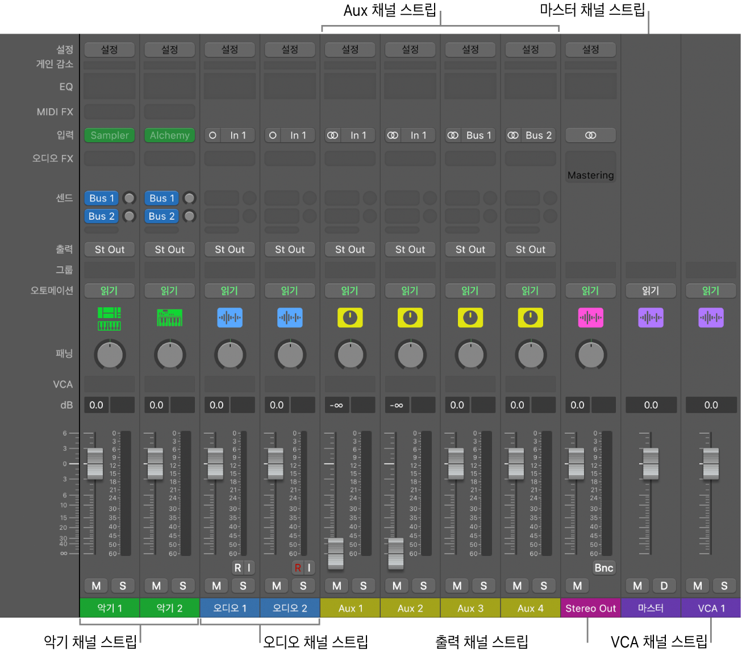This screenshot has height=655, width=742.
Task: Open the Bus 1 send slot on 악기 1
Action: point(102,198)
